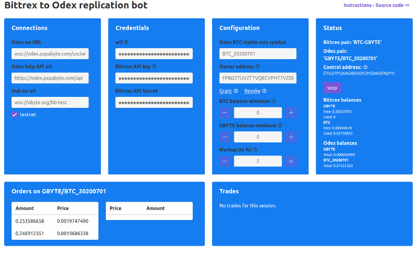Viewport: 419px width, 255px height.
Task: Select order price 0.0019686338
Action: point(73,234)
